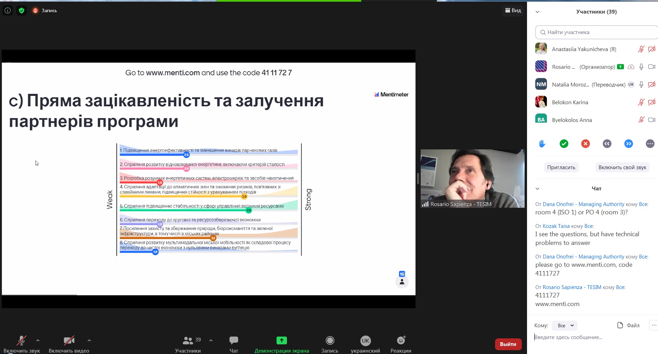
Task: Click the go slower rewind icon
Action: click(607, 143)
